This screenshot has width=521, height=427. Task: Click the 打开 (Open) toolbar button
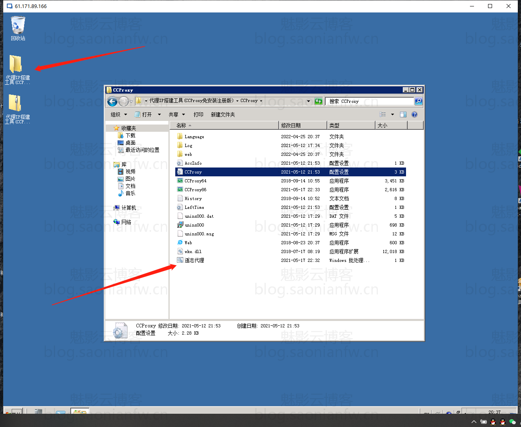tap(144, 114)
